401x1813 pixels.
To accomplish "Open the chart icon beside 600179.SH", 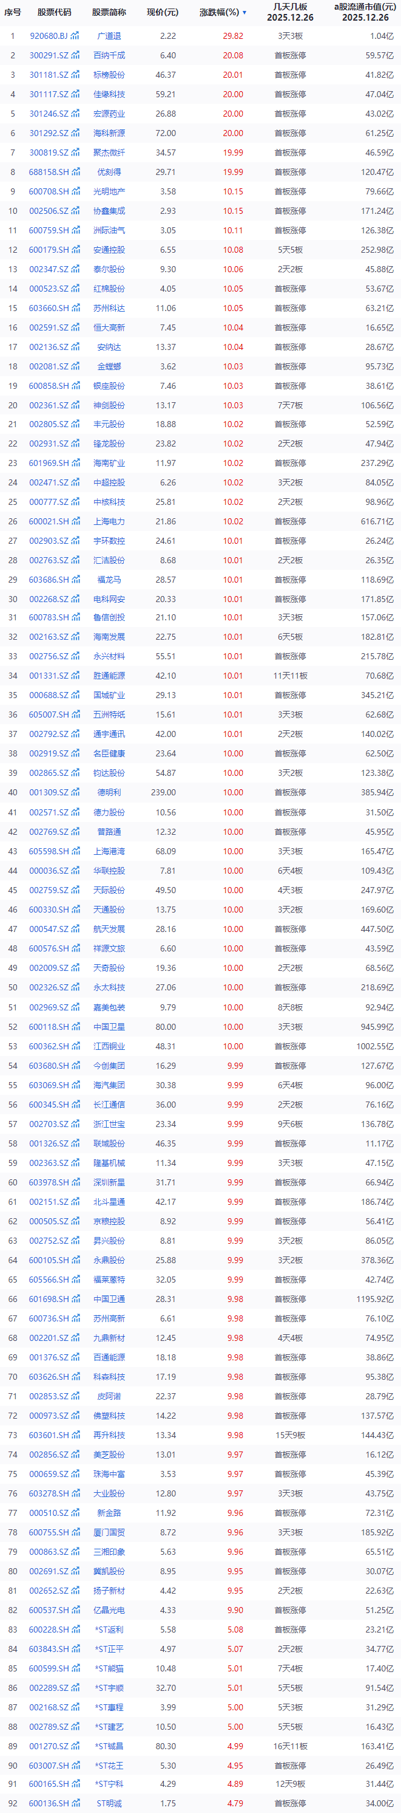I will 75,250.
